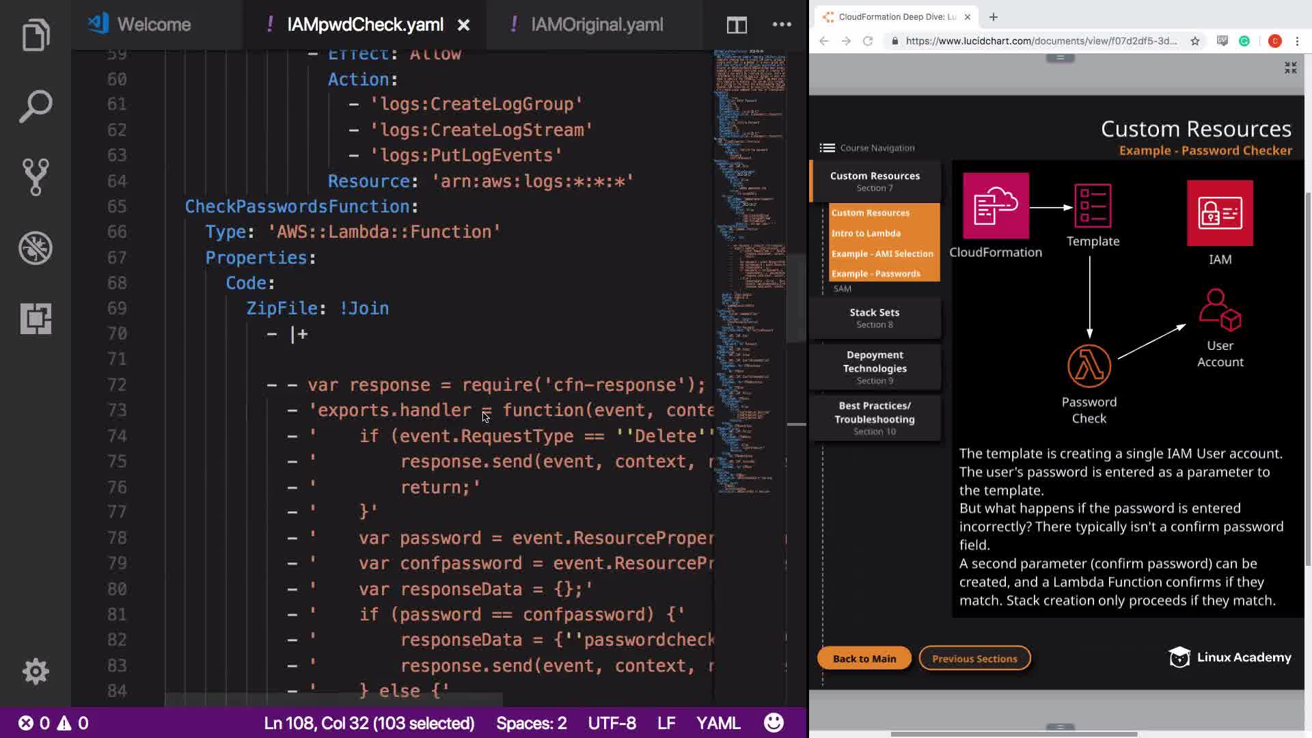Click the code minimap overview
The image size is (1312, 738).
[750, 273]
